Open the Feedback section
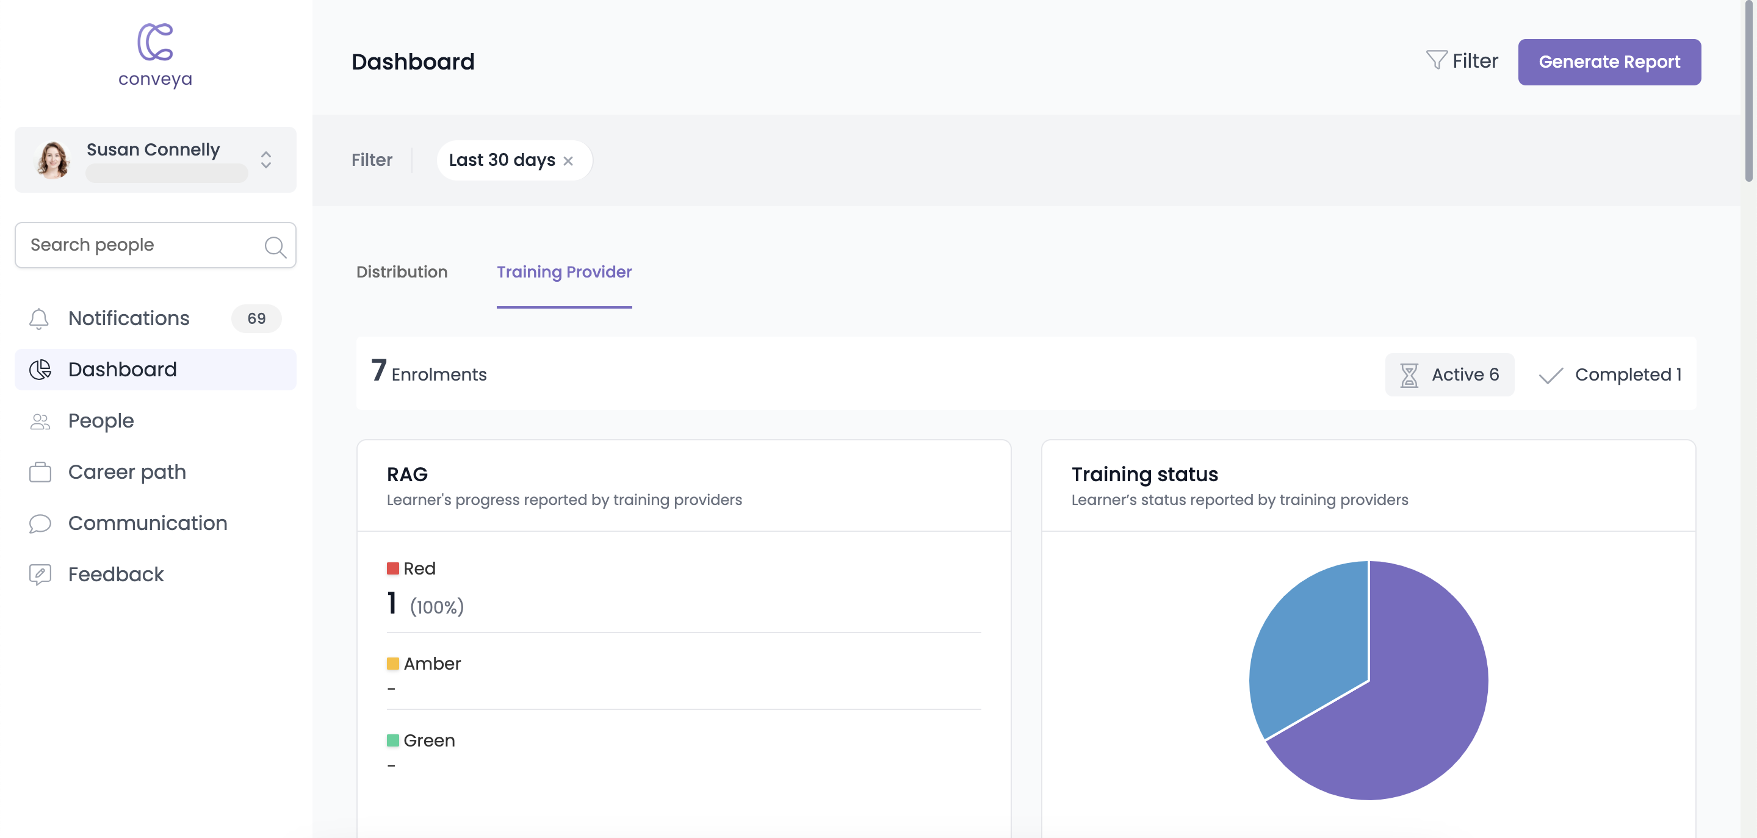Viewport: 1757px width, 838px height. point(156,574)
